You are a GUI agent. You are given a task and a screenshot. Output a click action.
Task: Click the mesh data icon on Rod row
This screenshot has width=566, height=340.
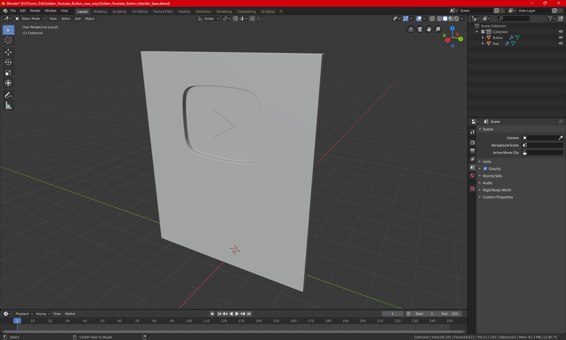point(513,43)
